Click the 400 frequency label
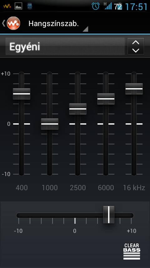Viewport: 150px width, 268px height. point(22,188)
